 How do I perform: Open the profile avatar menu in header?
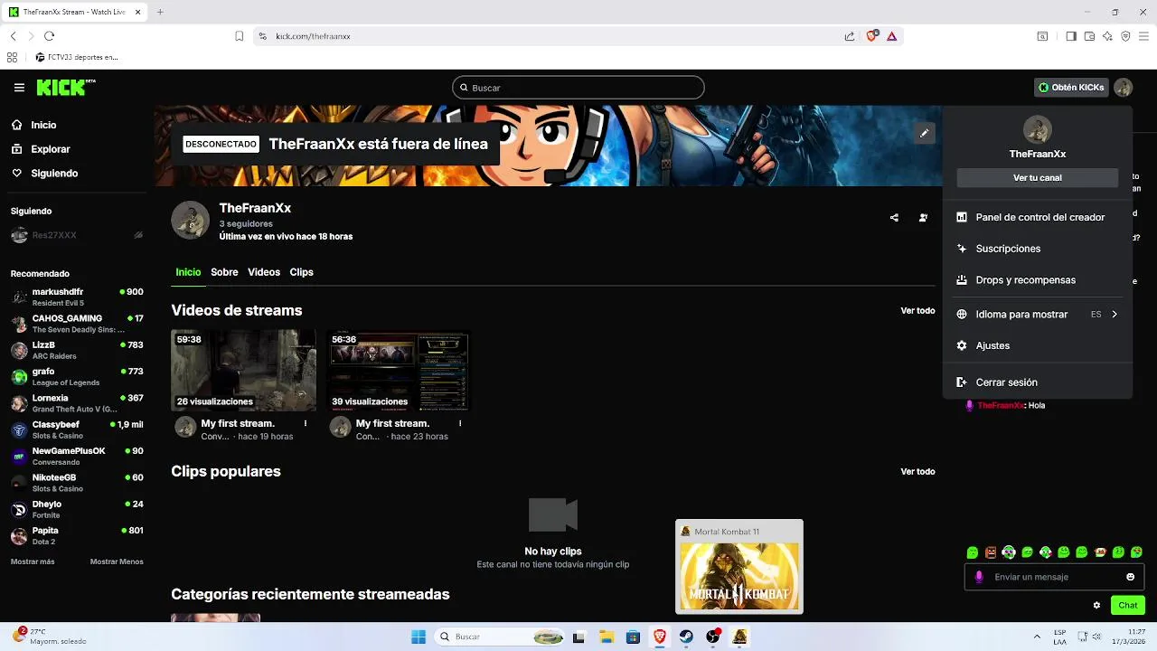coord(1123,88)
